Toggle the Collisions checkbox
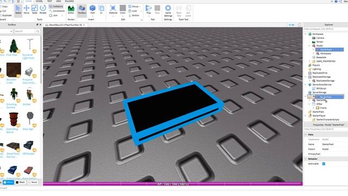 [x=51, y=7]
